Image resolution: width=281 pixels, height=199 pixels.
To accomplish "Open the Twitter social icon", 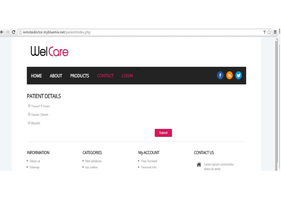I will (x=239, y=75).
